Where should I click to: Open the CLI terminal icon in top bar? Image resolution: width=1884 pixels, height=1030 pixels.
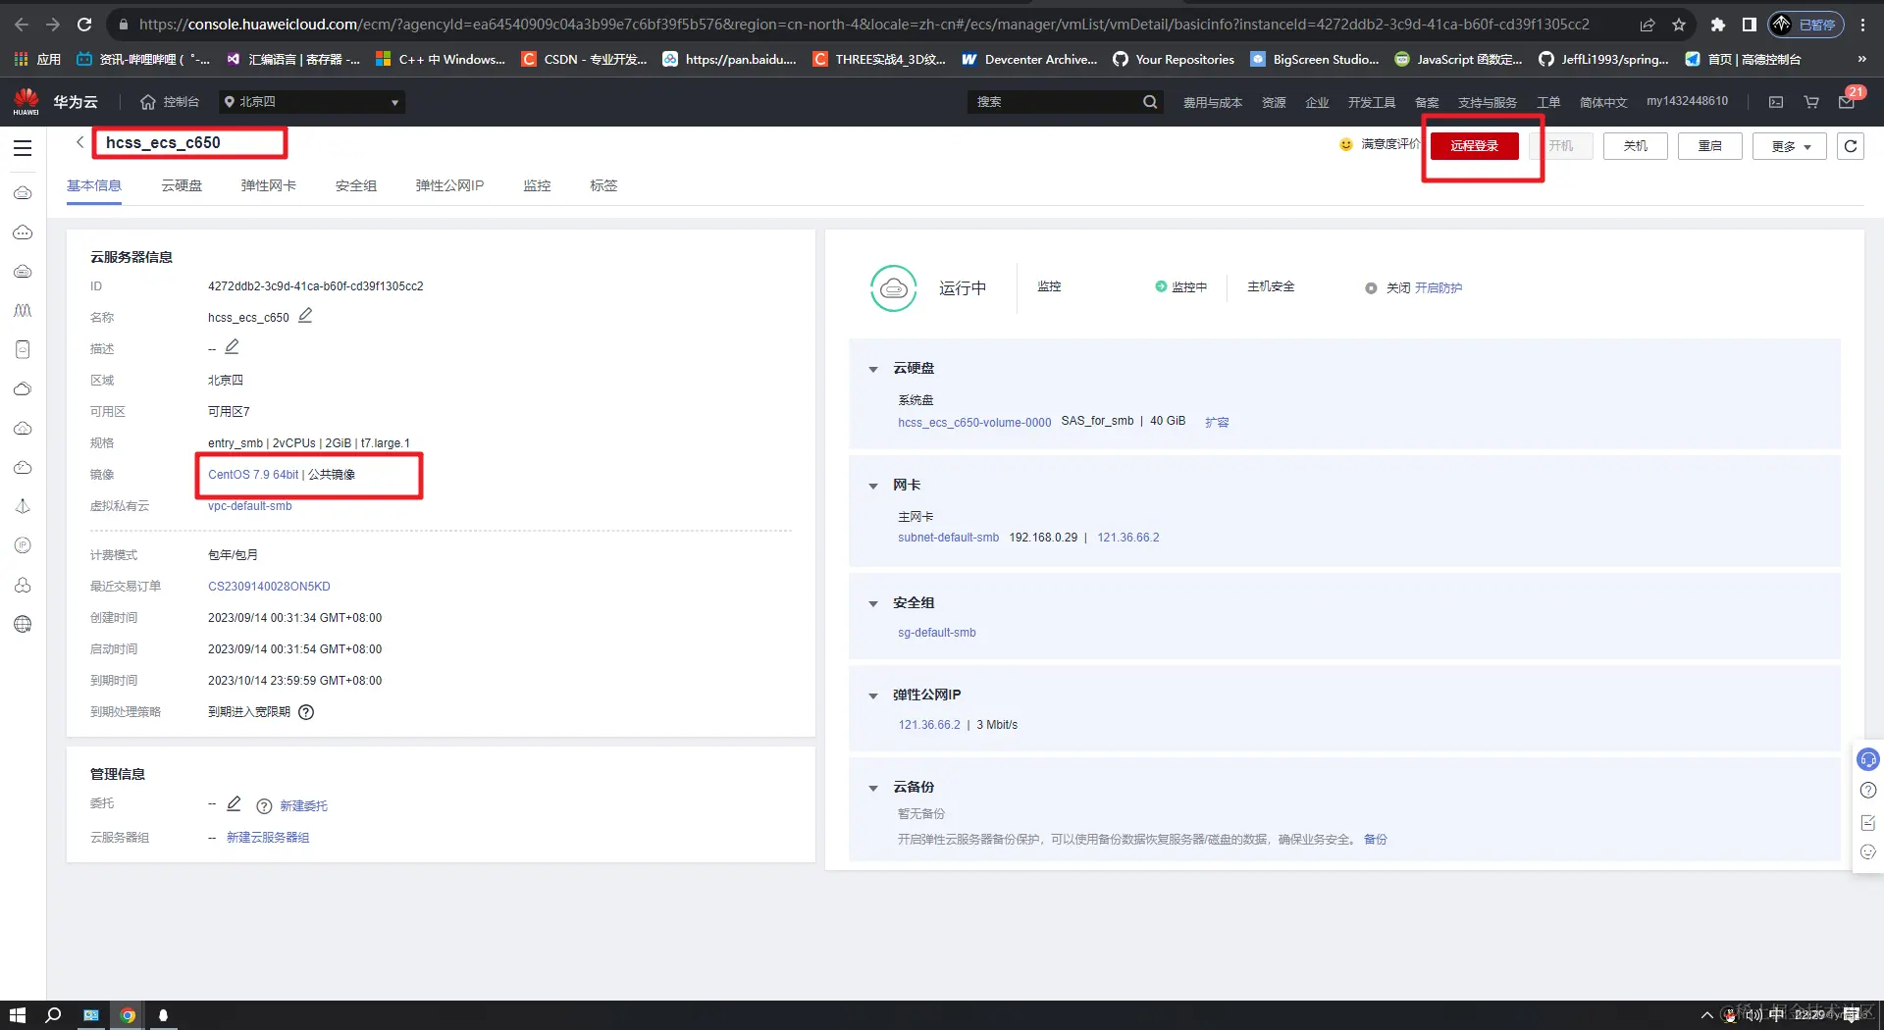[x=1775, y=101]
